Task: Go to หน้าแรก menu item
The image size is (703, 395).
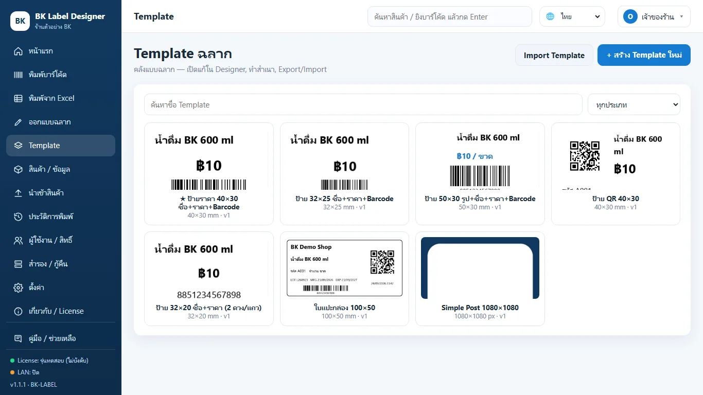Action: click(x=61, y=51)
